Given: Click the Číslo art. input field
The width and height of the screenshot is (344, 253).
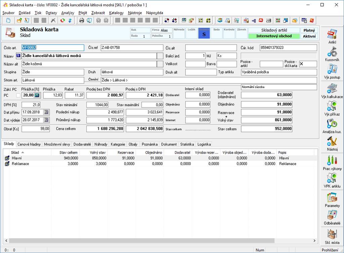Looking at the screenshot, I should [x=53, y=48].
